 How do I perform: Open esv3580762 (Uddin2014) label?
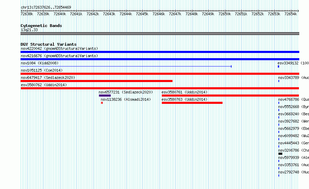(x=44, y=85)
